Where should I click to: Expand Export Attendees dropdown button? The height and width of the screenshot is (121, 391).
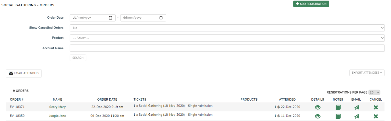tap(367, 73)
